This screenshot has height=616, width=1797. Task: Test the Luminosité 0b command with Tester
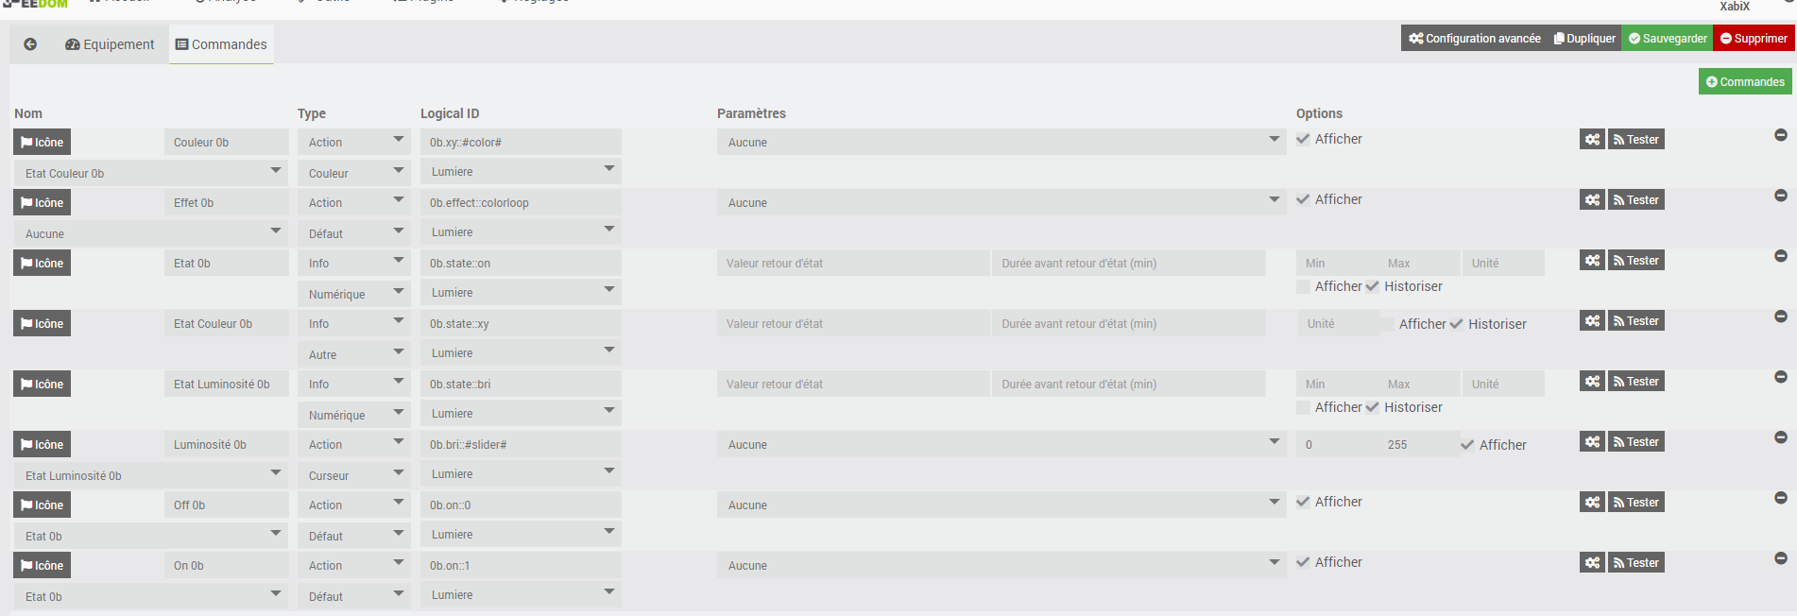click(x=1635, y=441)
